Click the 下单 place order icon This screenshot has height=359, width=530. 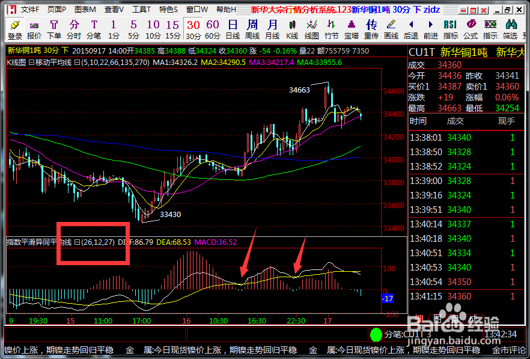54,29
